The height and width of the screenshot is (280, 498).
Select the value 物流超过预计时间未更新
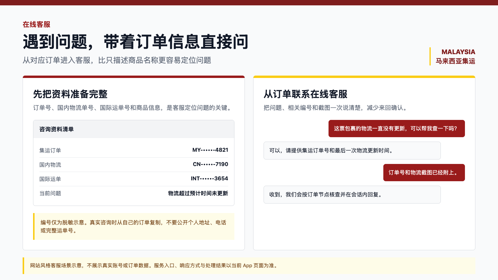click(x=198, y=193)
